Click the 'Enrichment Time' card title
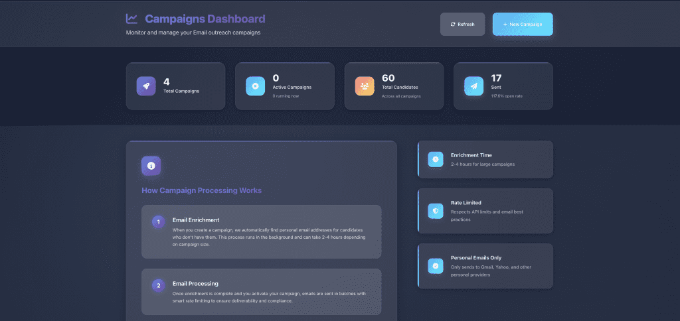The width and height of the screenshot is (680, 321). coord(471,155)
